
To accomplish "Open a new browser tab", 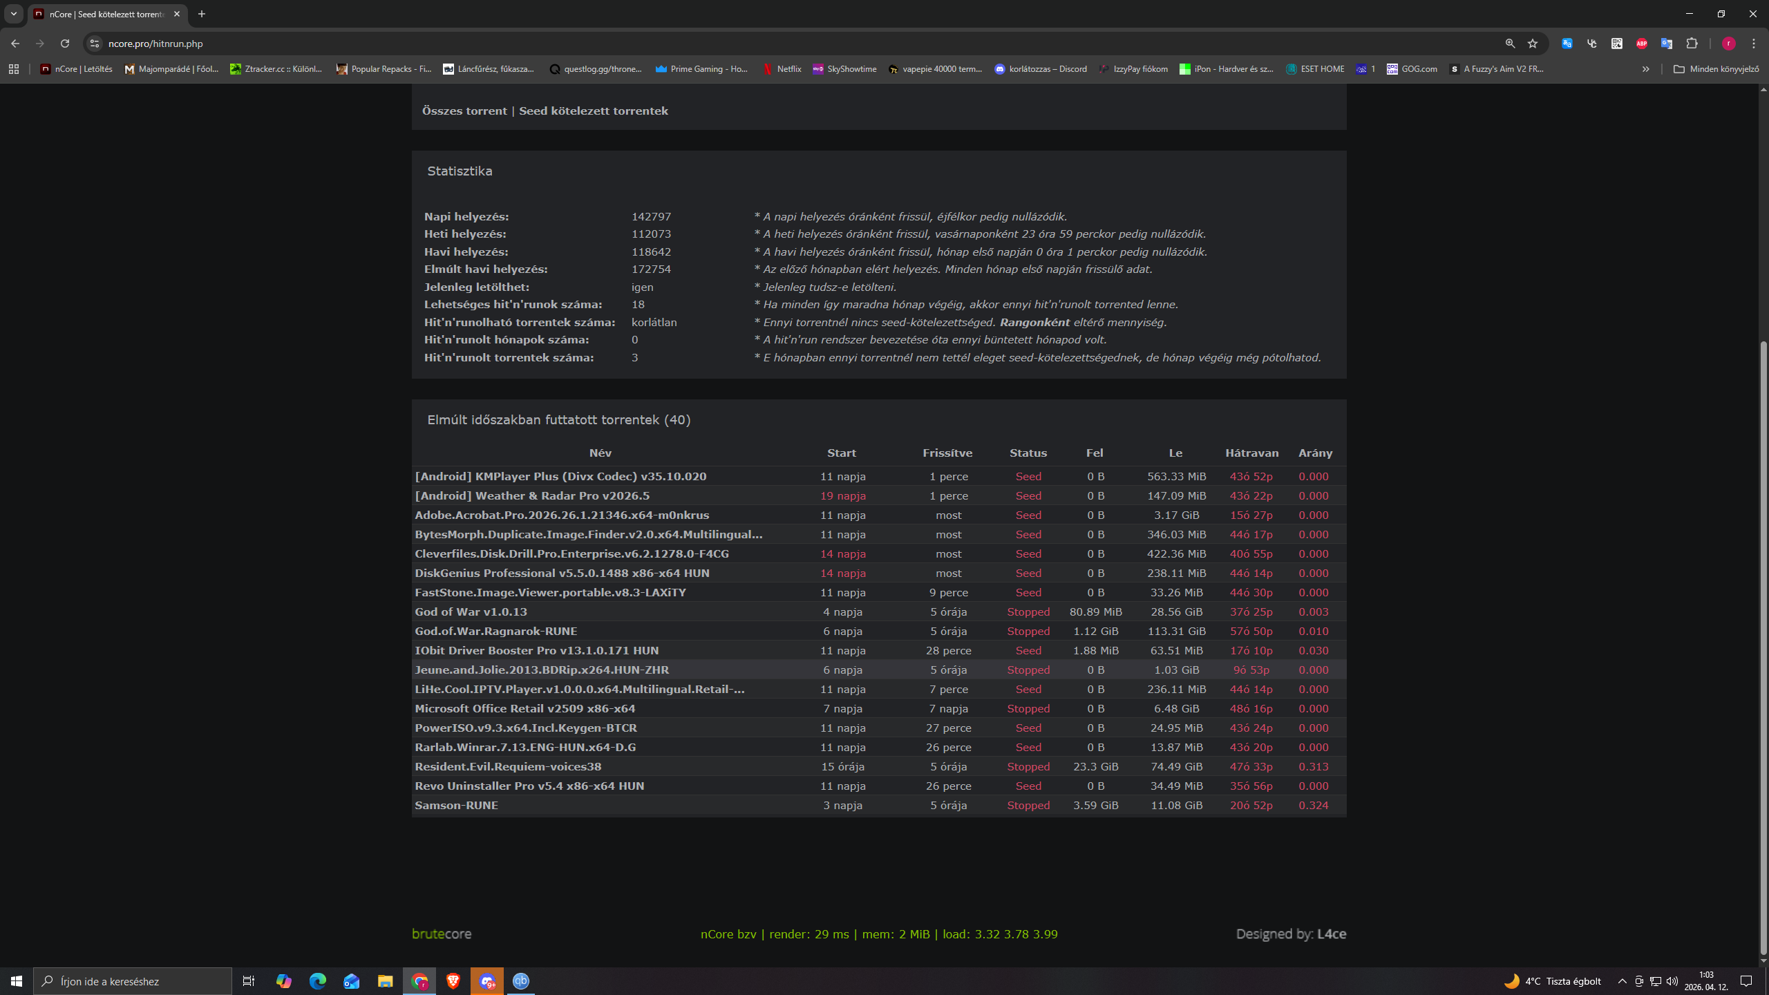I will pyautogui.click(x=202, y=14).
